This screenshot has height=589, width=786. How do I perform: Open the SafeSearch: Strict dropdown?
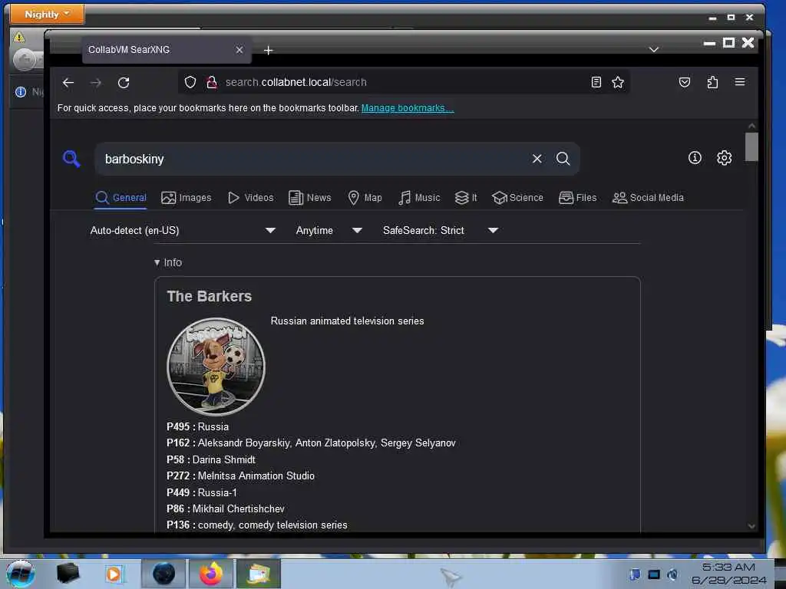[440, 230]
